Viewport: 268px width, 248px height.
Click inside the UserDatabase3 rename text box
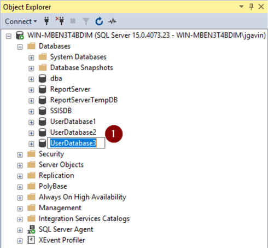[76, 143]
